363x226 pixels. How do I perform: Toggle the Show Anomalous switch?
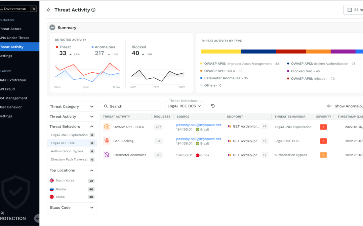(329, 106)
